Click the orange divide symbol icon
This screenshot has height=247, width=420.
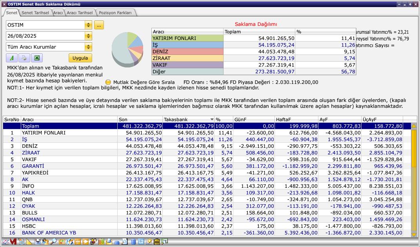pyautogui.click(x=78, y=242)
